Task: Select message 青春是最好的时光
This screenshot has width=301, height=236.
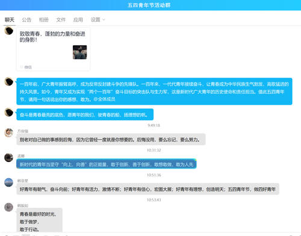Action: tap(39, 220)
